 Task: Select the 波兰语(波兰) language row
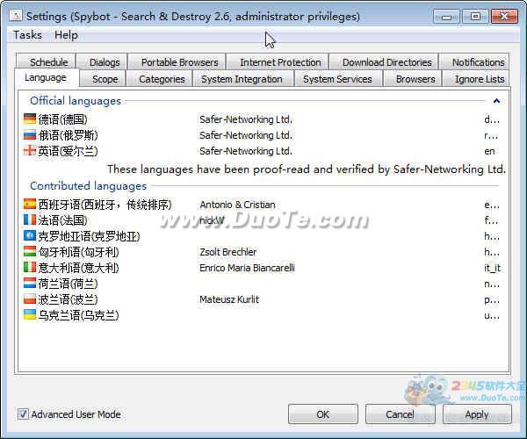coord(262,299)
